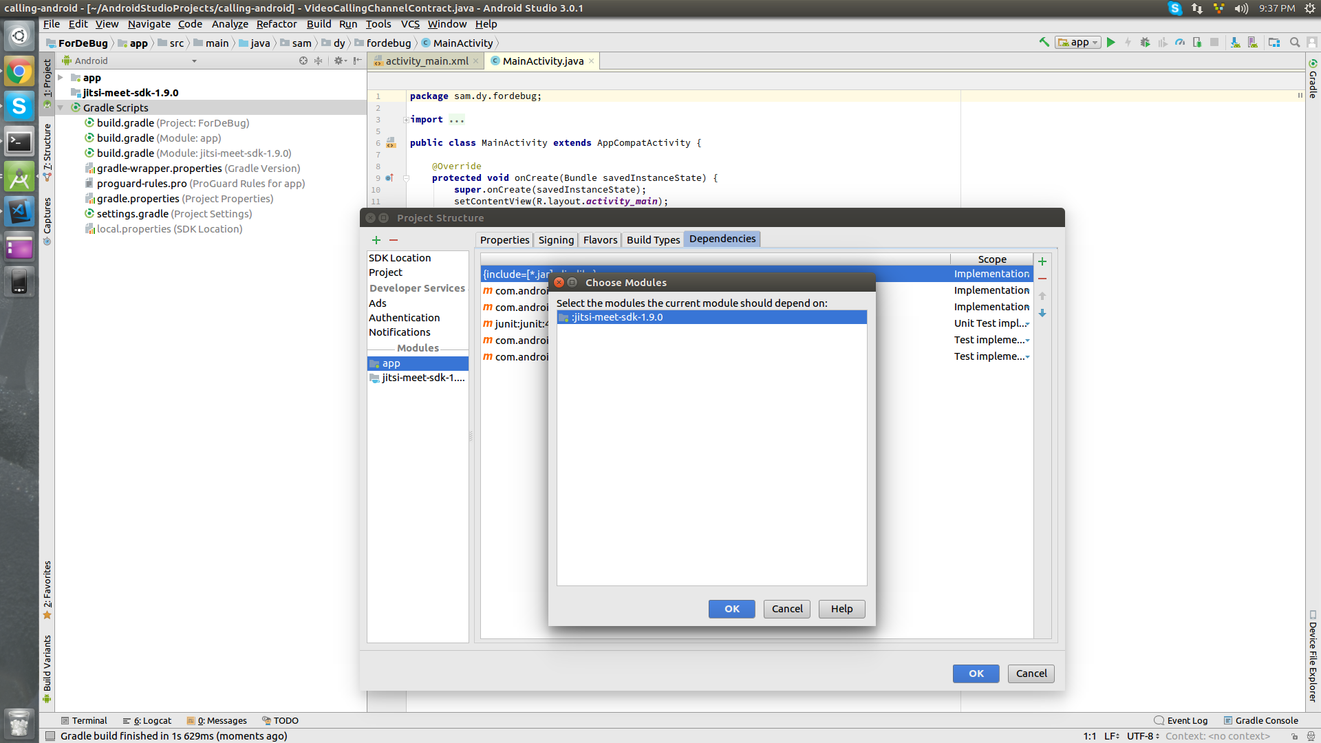The height and width of the screenshot is (743, 1321).
Task: Toggle the Logcat tool window
Action: pos(147,720)
